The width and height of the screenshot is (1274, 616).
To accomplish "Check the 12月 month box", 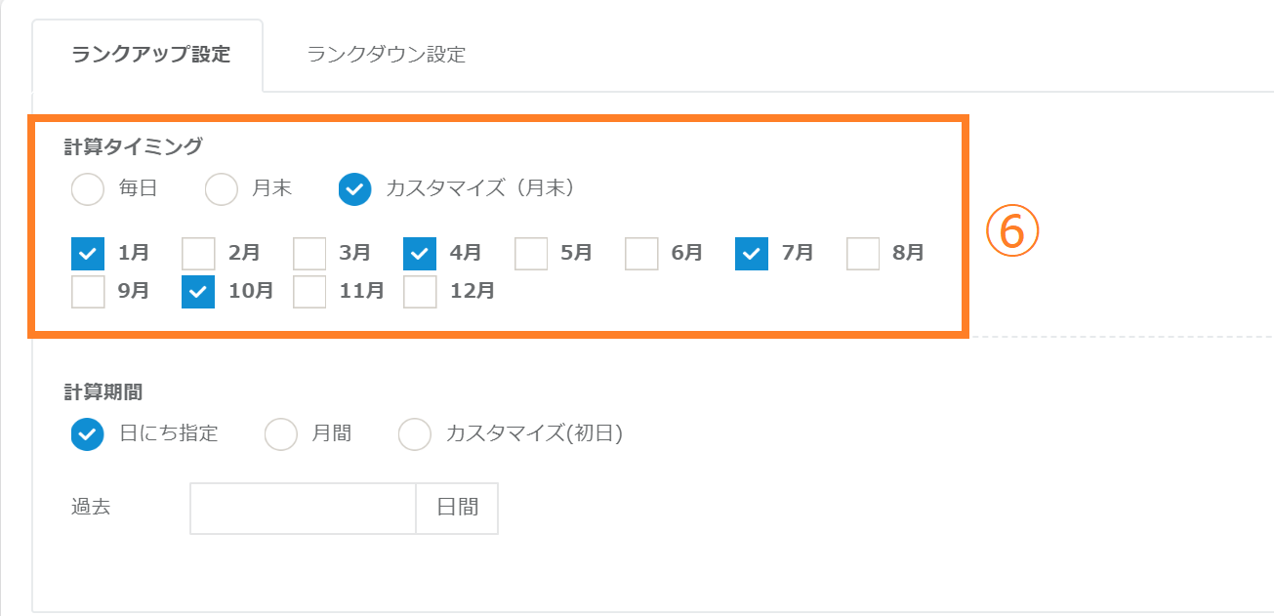I will click(x=420, y=292).
